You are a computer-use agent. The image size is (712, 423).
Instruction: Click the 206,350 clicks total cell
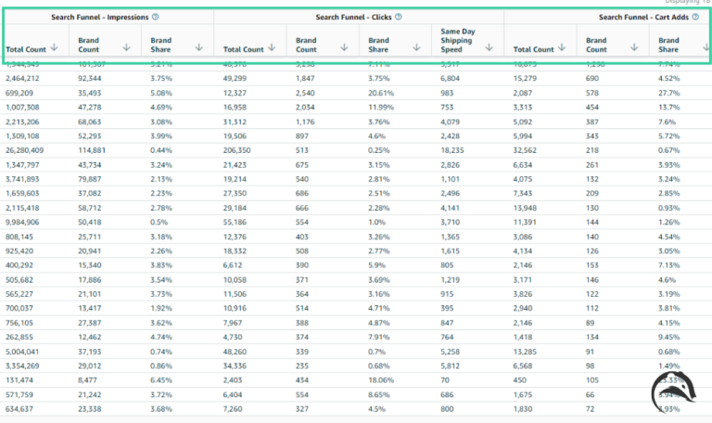pos(237,150)
